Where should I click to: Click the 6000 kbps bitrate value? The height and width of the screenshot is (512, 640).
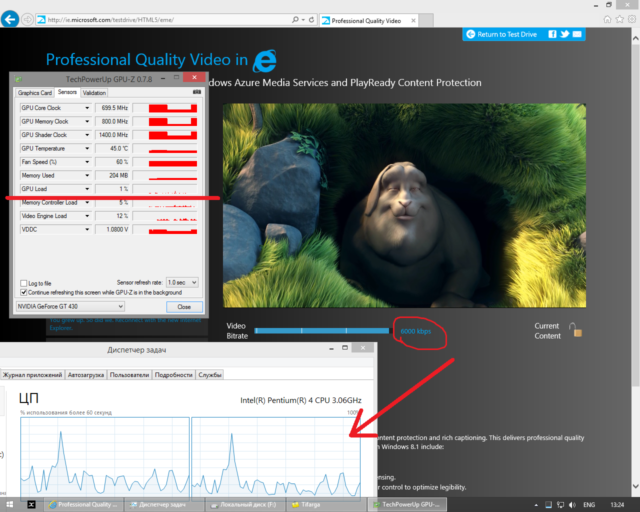(x=415, y=331)
